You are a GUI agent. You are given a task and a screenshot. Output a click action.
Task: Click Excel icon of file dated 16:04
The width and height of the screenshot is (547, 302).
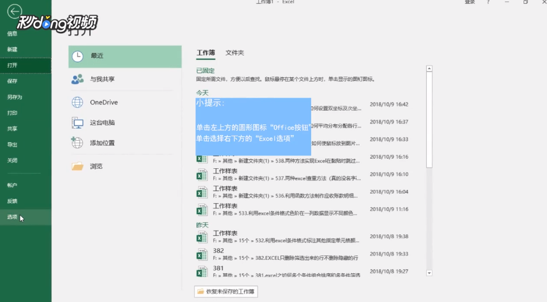(202, 192)
